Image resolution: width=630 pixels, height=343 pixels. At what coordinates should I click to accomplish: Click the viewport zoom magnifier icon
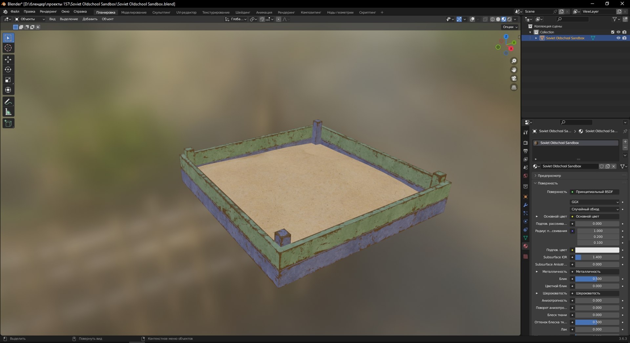click(514, 61)
